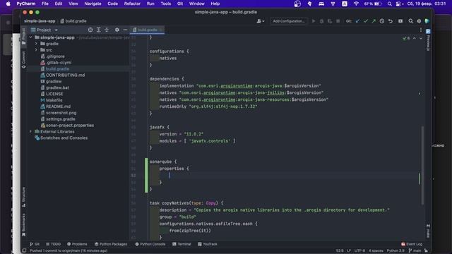The height and width of the screenshot is (254, 452).
Task: Toggle the Commit side tool window stripe
Action: [x=23, y=59]
